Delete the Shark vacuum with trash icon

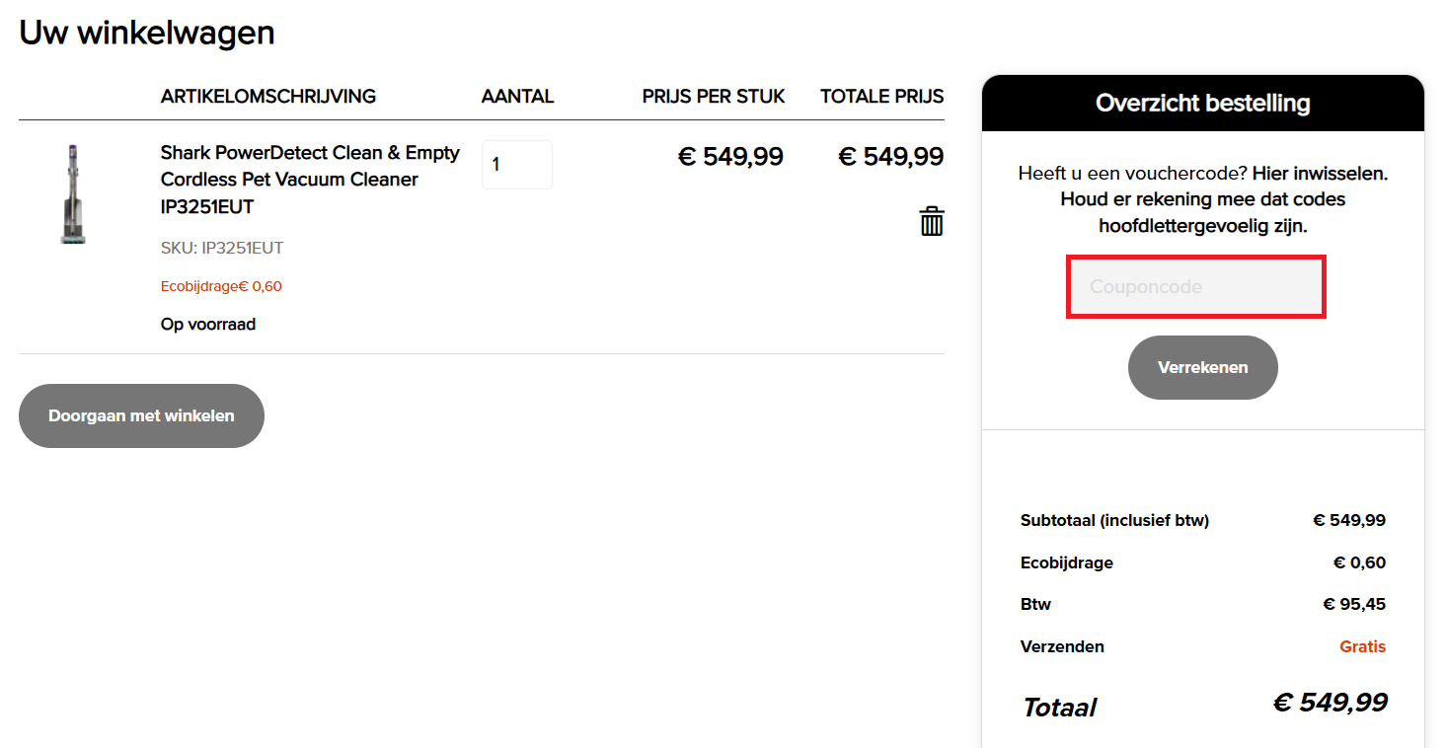[x=932, y=221]
